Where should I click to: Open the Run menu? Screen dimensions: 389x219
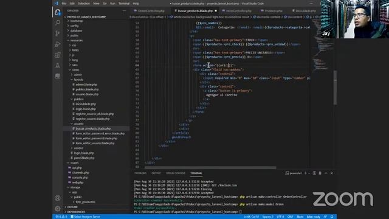pyautogui.click(x=112, y=4)
